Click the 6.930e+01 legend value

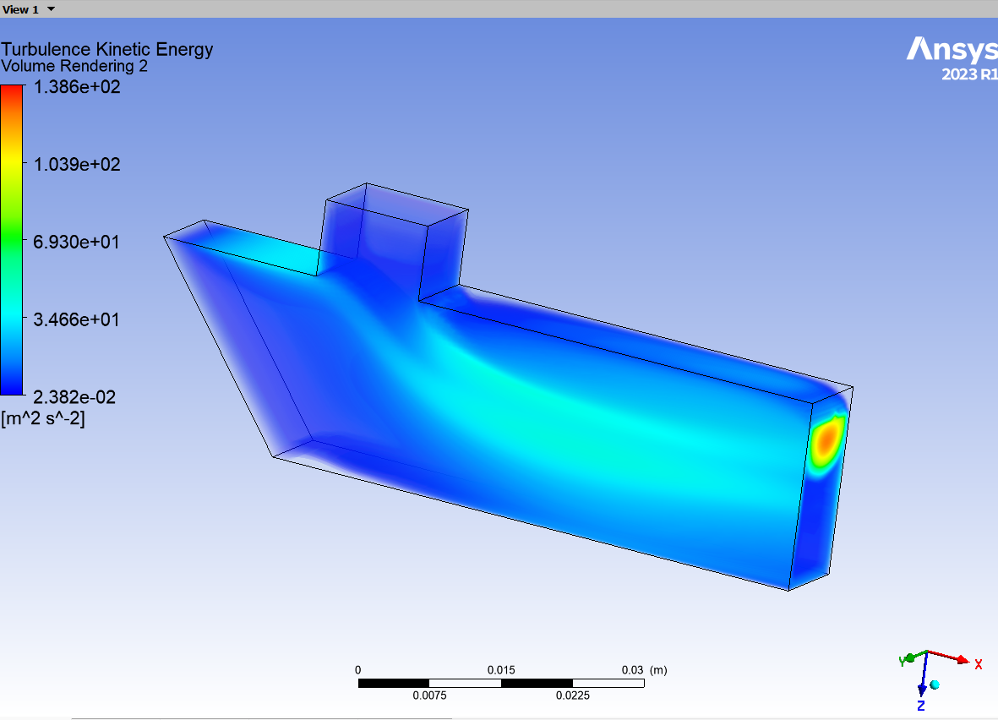click(75, 242)
